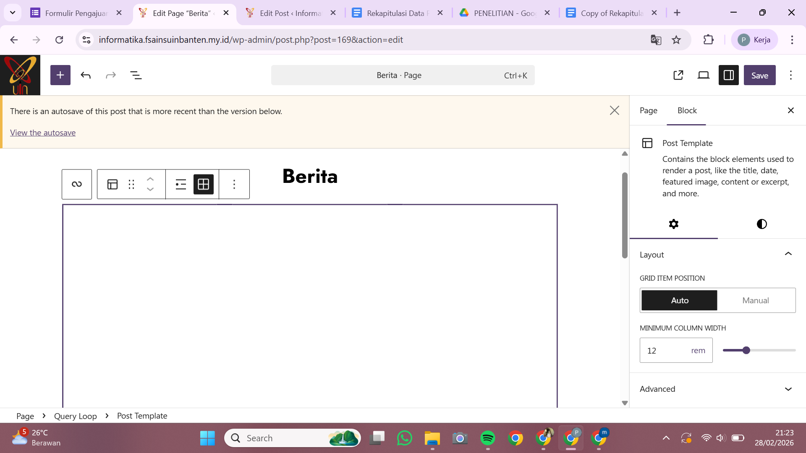Open the rem unit selector

pyautogui.click(x=698, y=350)
